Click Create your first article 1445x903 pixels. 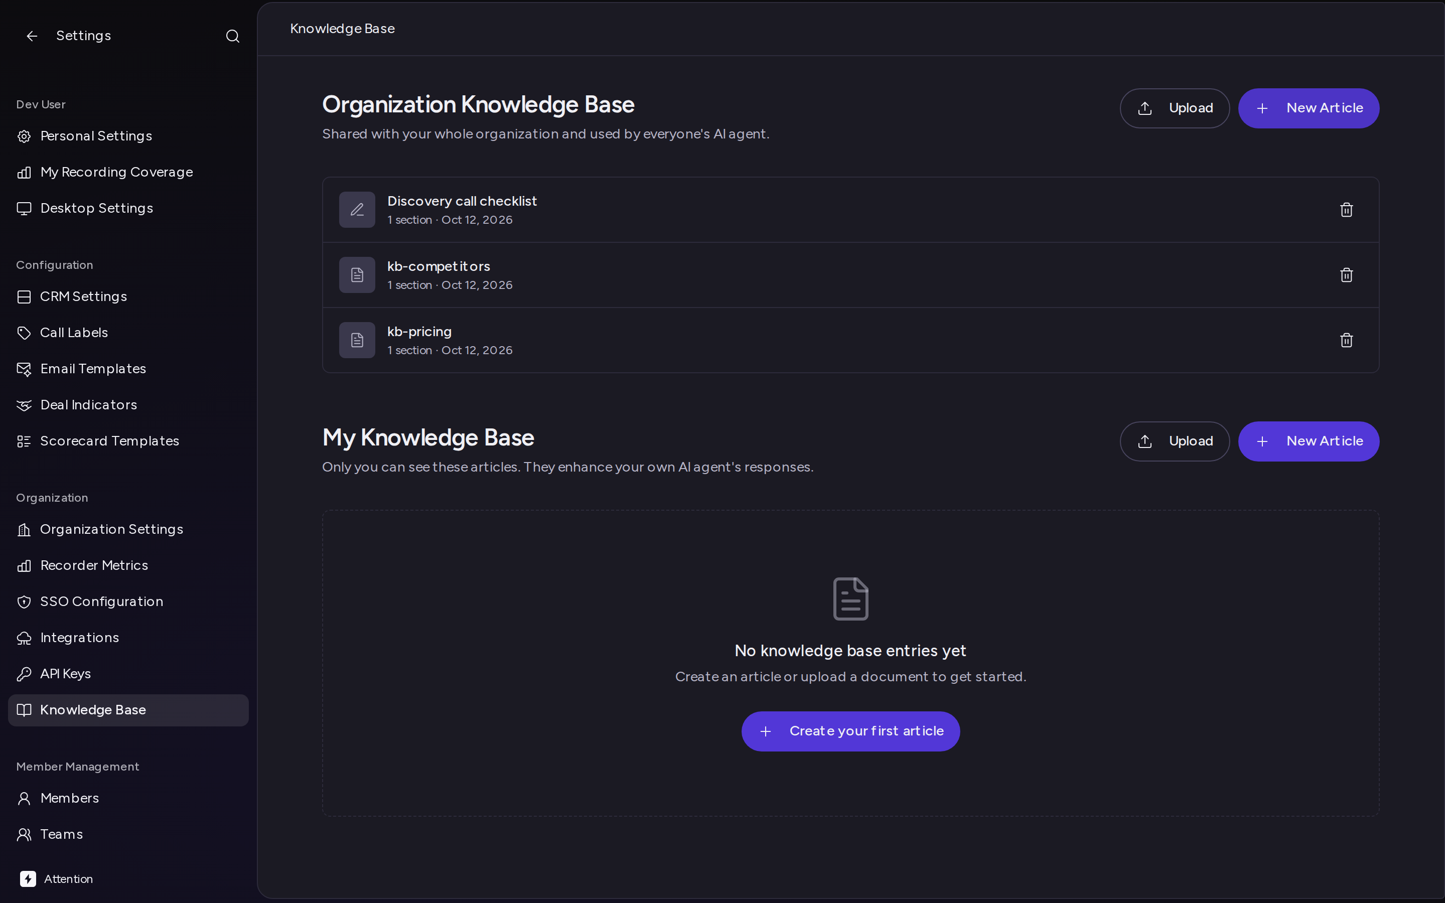point(850,731)
